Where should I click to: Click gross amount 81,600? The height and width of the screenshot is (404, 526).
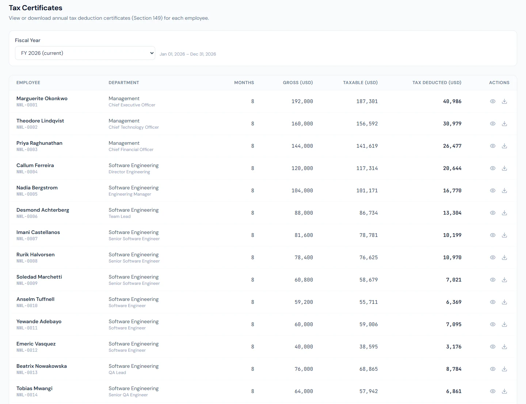[304, 235]
